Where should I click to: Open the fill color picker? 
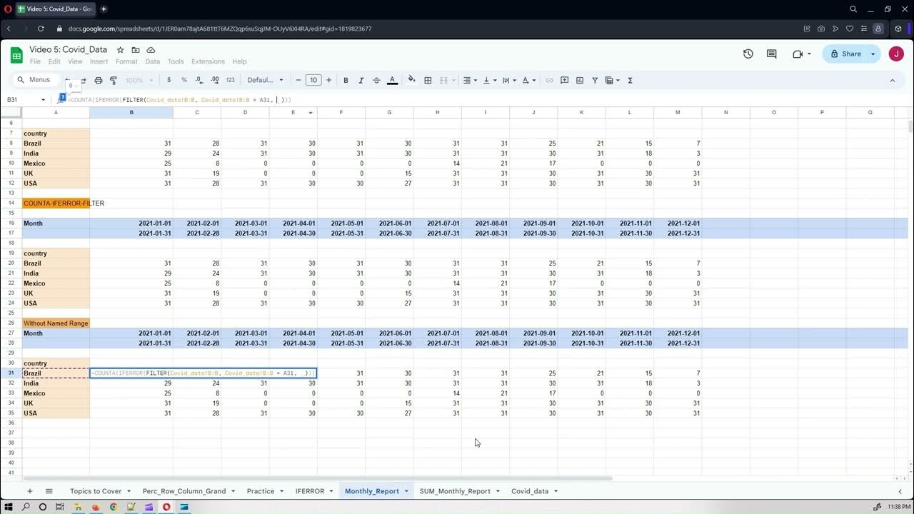coord(411,80)
